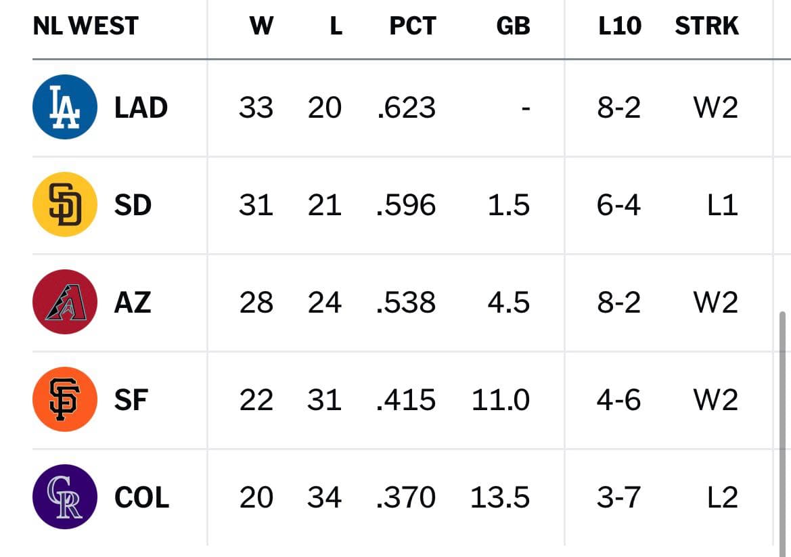The width and height of the screenshot is (791, 557).
Task: Sort by STRK column header
Action: [x=706, y=26]
